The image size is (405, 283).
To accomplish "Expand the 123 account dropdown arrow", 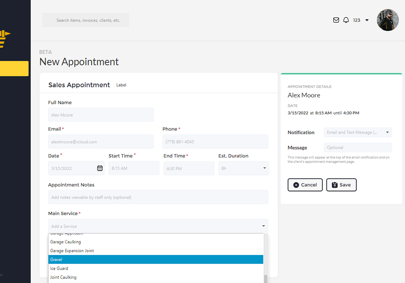I will point(367,20).
